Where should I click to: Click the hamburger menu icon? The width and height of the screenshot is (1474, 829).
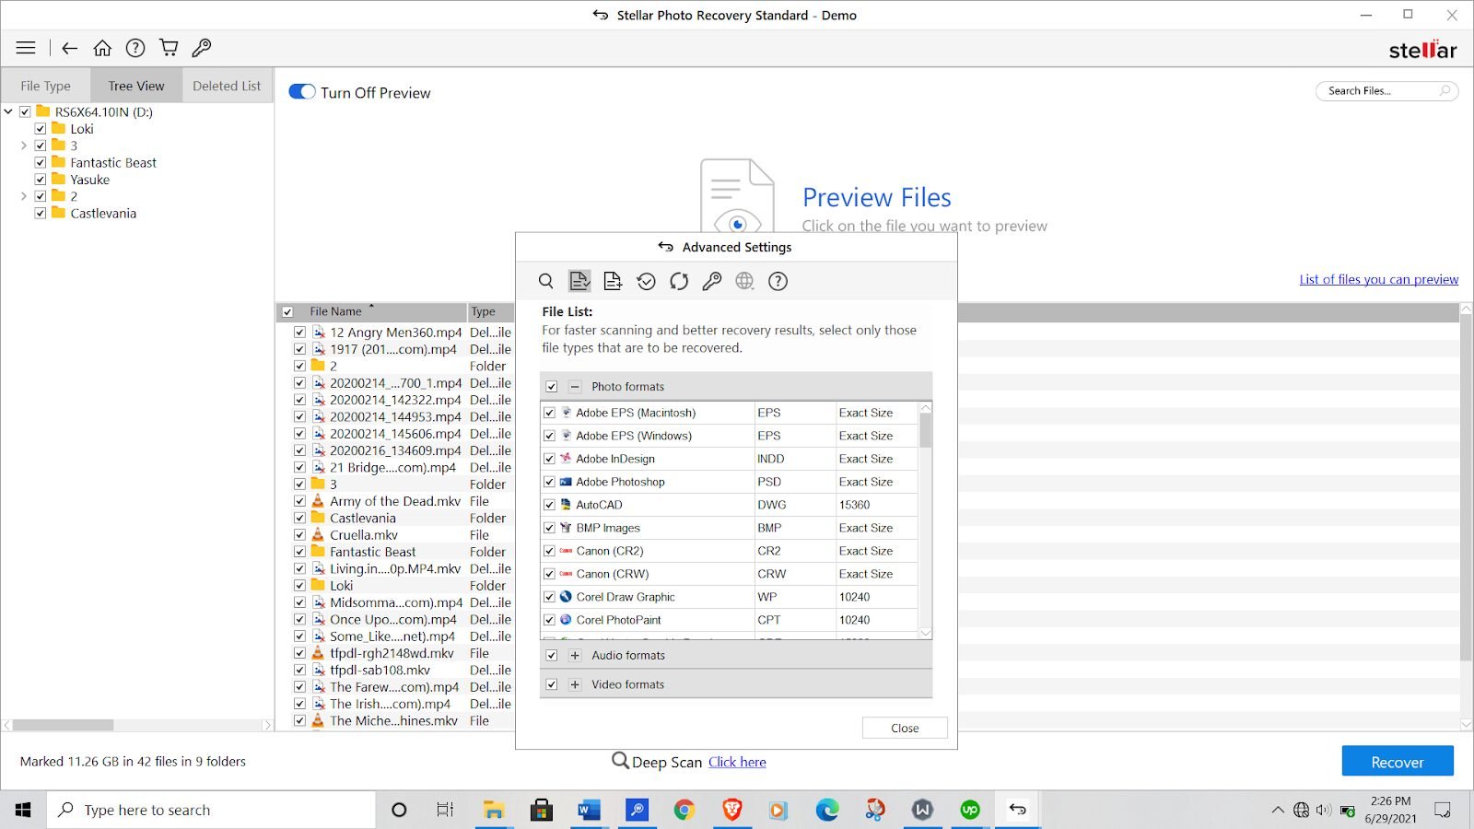click(26, 48)
